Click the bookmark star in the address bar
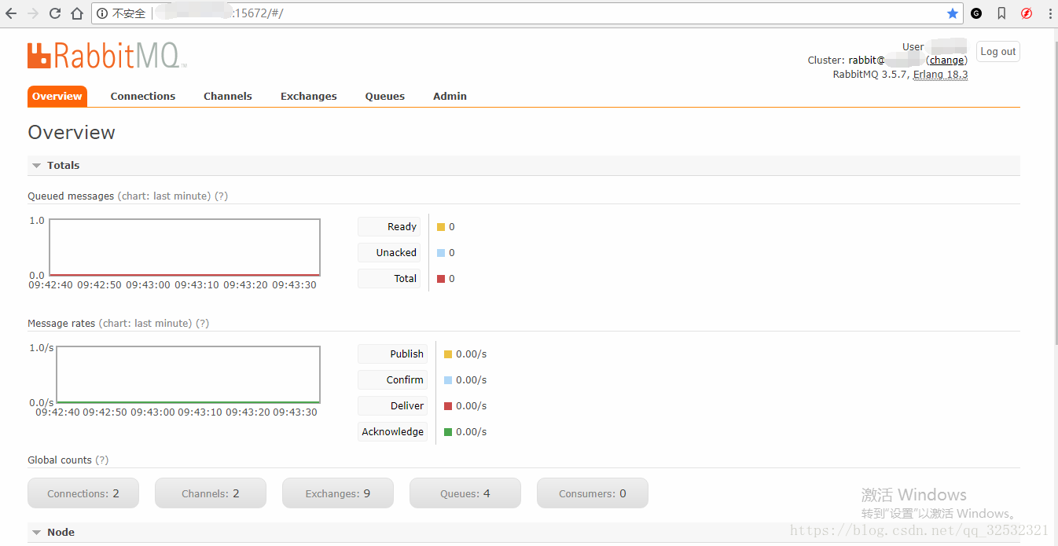This screenshot has height=546, width=1058. tap(953, 13)
